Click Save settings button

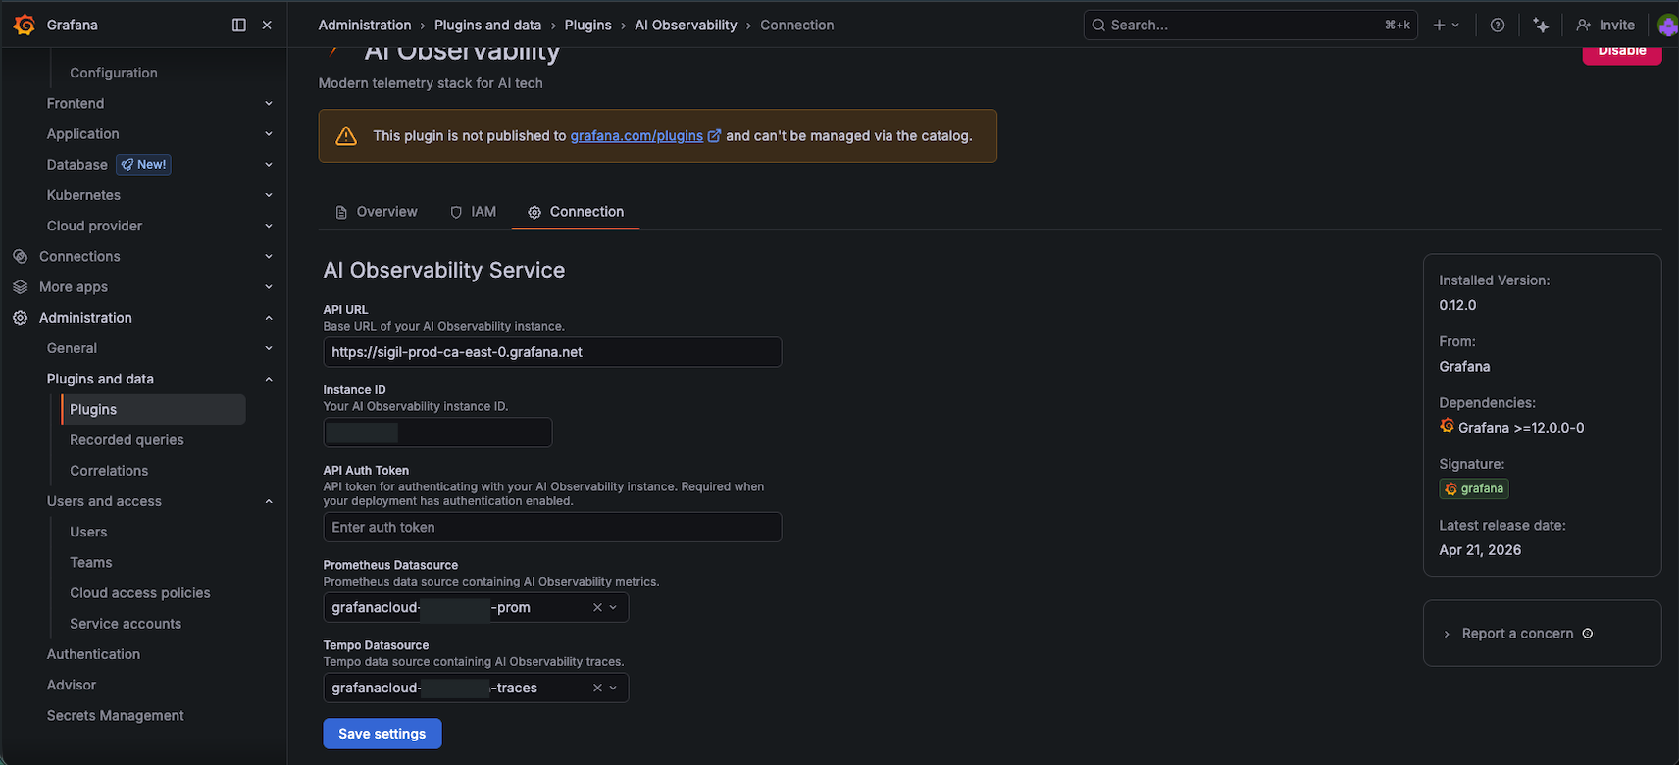382,734
